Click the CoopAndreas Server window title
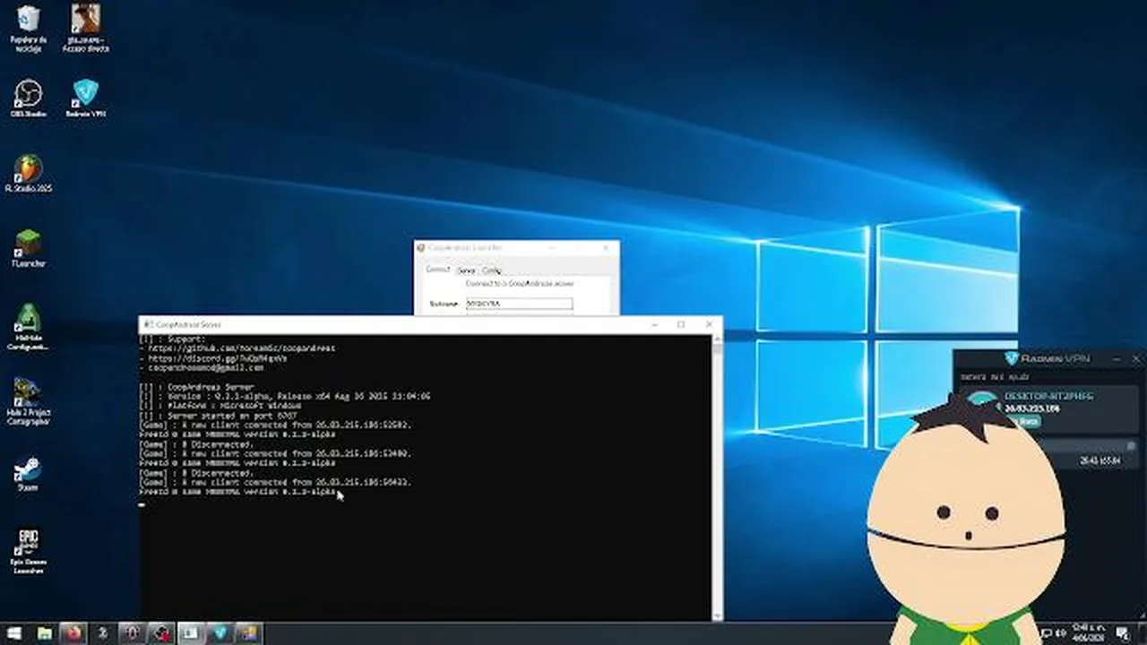 coord(189,324)
